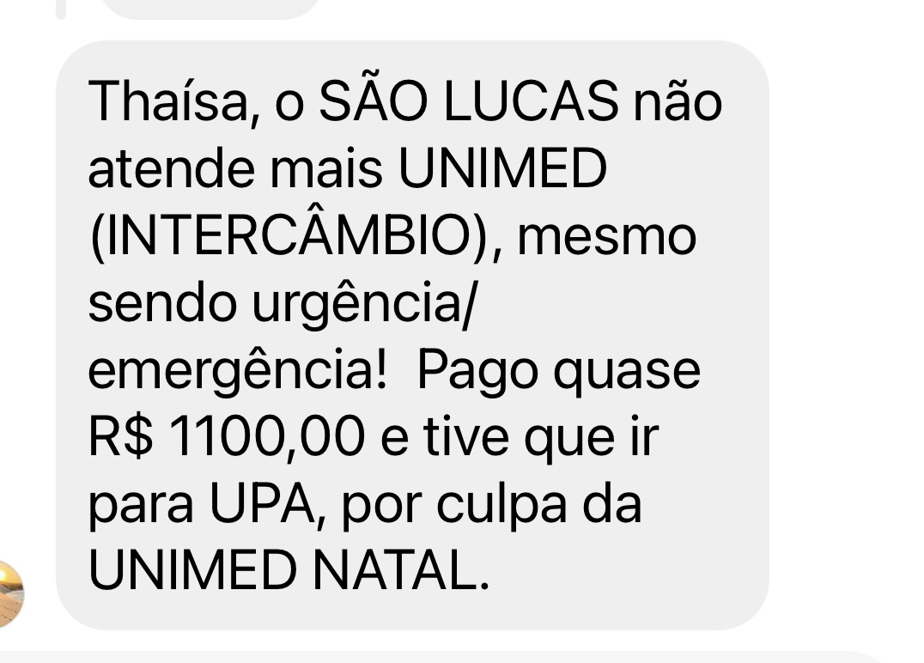The image size is (924, 663).
Task: Open the sender's profile avatar
Action: click(x=10, y=594)
